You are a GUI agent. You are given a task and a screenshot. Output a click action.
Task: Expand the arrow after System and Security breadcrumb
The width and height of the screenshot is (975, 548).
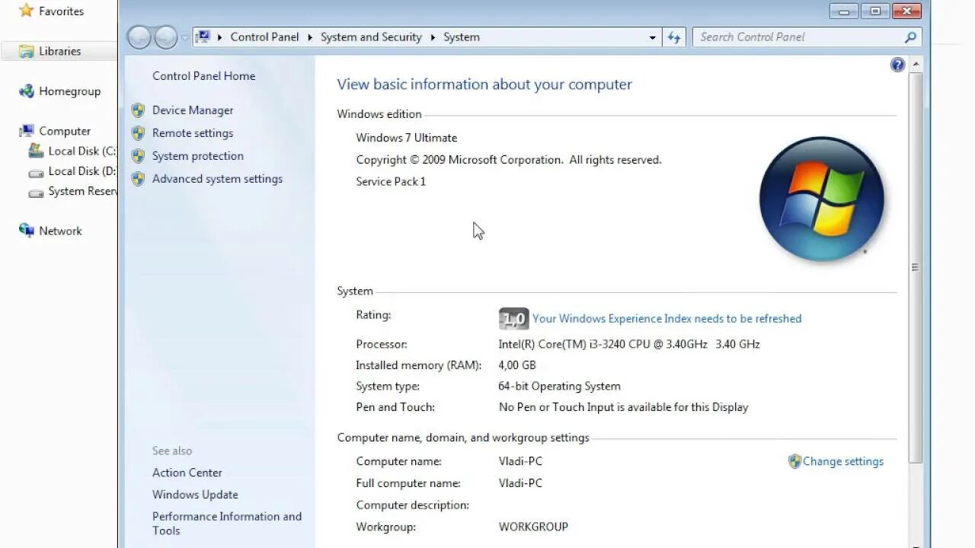[x=433, y=37]
